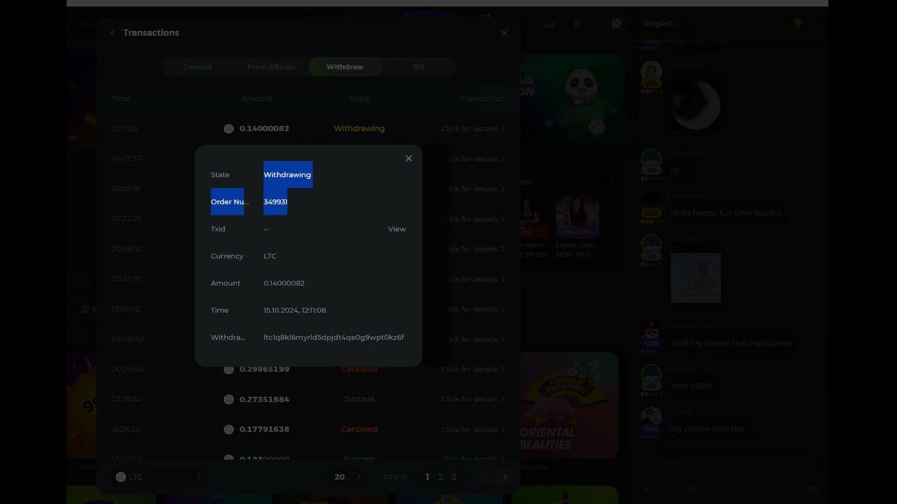Select the popup amount 0.14000082
897x504 pixels.
point(284,283)
